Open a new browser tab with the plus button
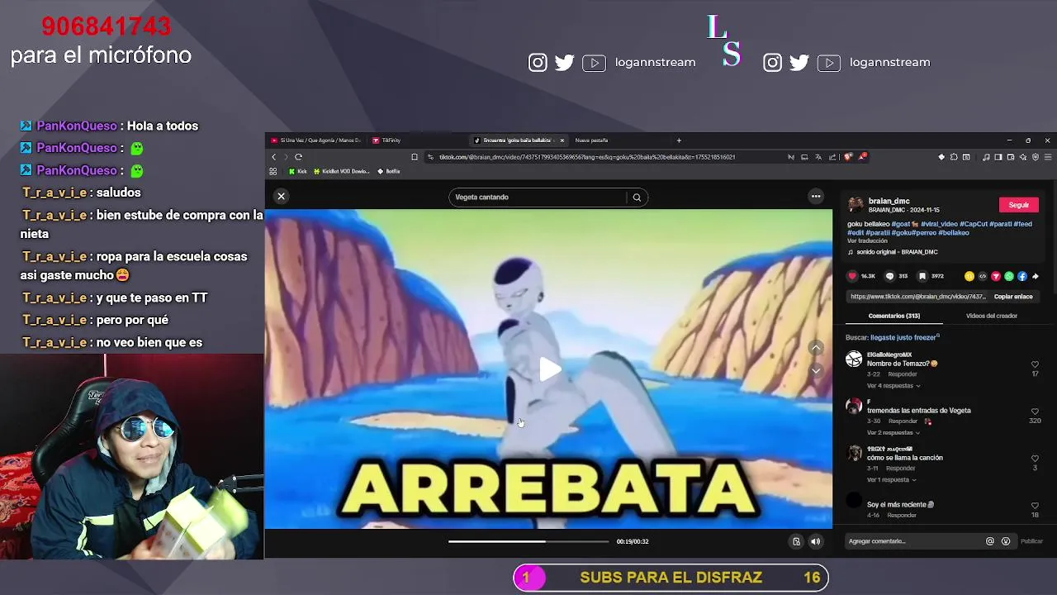Image resolution: width=1057 pixels, height=595 pixels. tap(679, 140)
